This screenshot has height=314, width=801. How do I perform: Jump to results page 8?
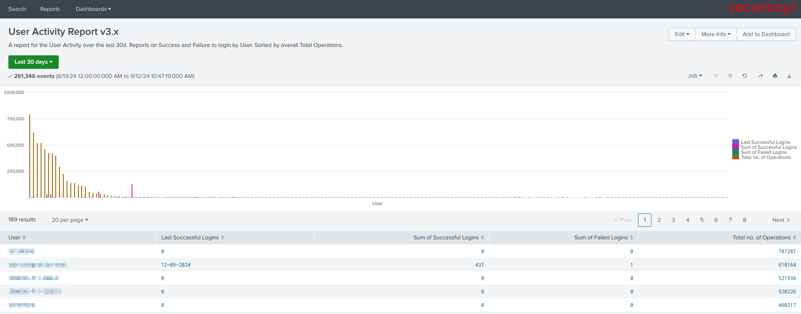pyautogui.click(x=744, y=220)
